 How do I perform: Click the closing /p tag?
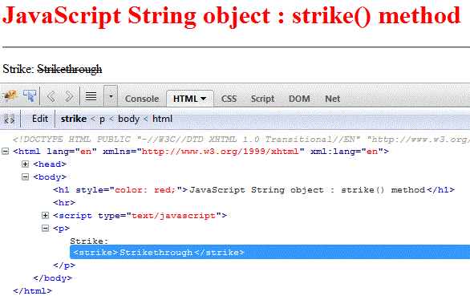coord(64,266)
